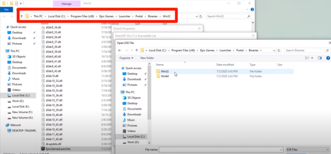Refresh the Win32 Explorer window
331x154 pixels.
click(201, 16)
